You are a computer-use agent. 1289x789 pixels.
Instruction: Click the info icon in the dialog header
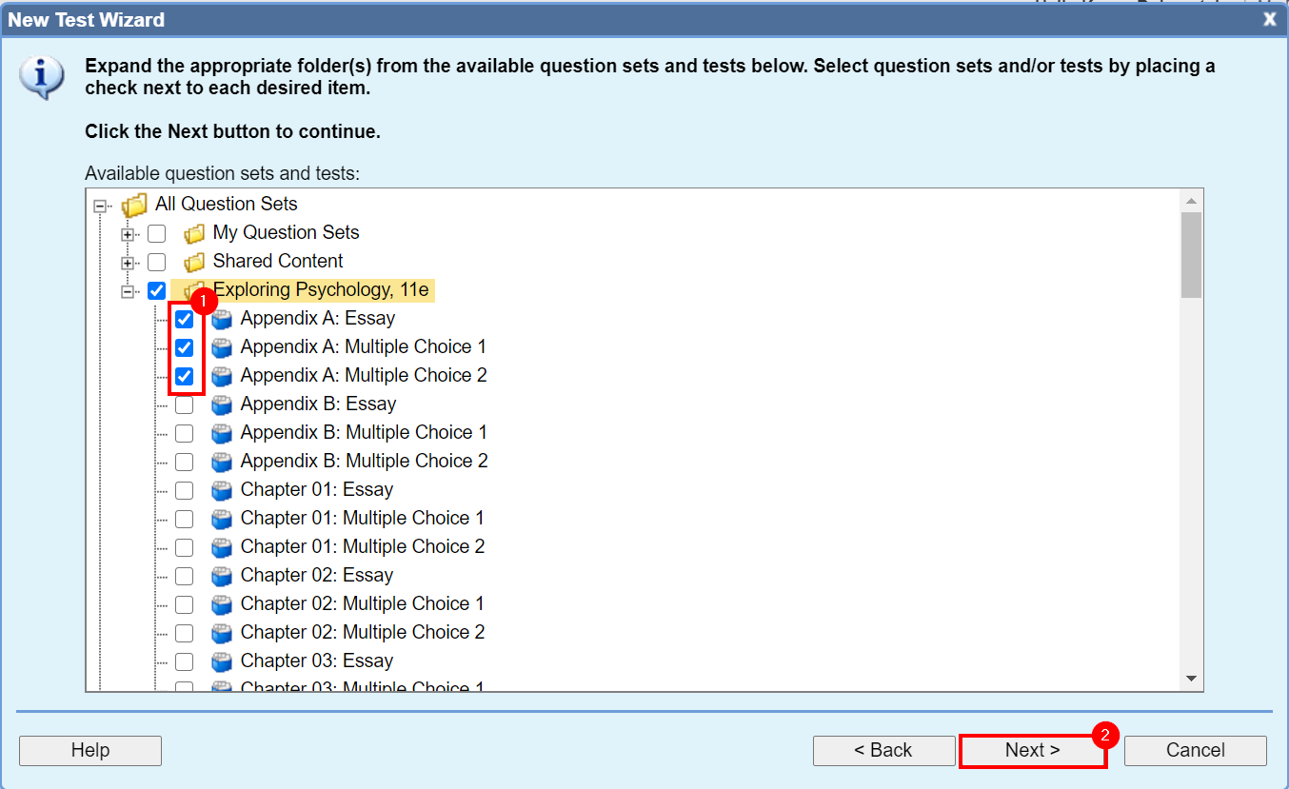pos(39,77)
